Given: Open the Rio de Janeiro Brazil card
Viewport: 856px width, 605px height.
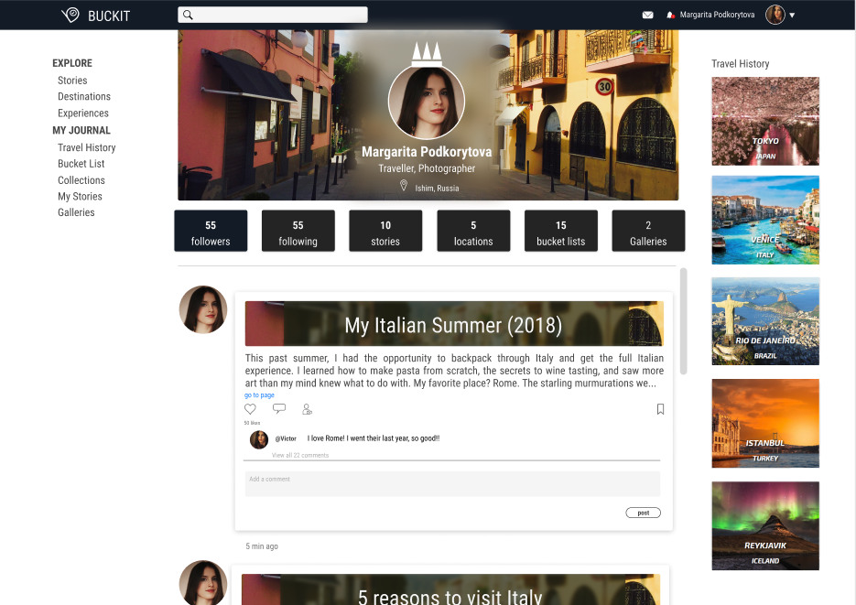Looking at the screenshot, I should click(x=765, y=321).
